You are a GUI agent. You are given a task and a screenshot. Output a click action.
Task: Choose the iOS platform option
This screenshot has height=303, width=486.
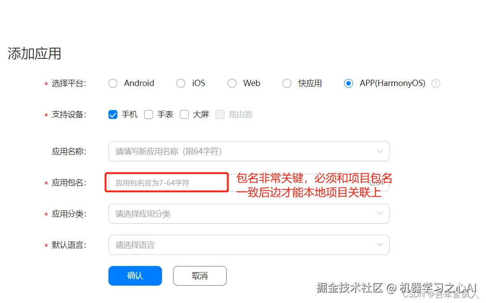(x=180, y=84)
